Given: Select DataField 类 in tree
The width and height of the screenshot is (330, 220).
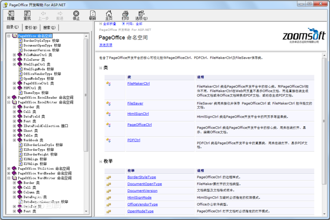Looking at the screenshot, I should coord(34,117).
